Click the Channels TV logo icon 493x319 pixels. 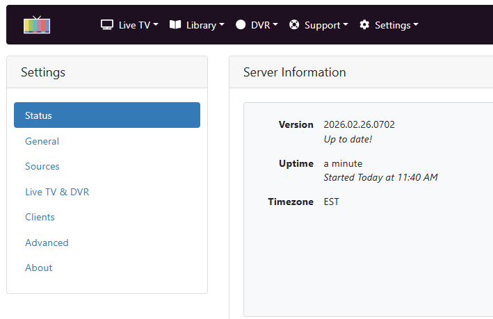click(37, 24)
